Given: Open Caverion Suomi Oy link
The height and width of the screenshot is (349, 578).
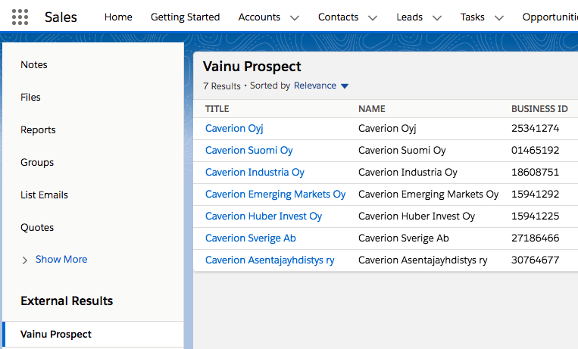Looking at the screenshot, I should (x=248, y=151).
